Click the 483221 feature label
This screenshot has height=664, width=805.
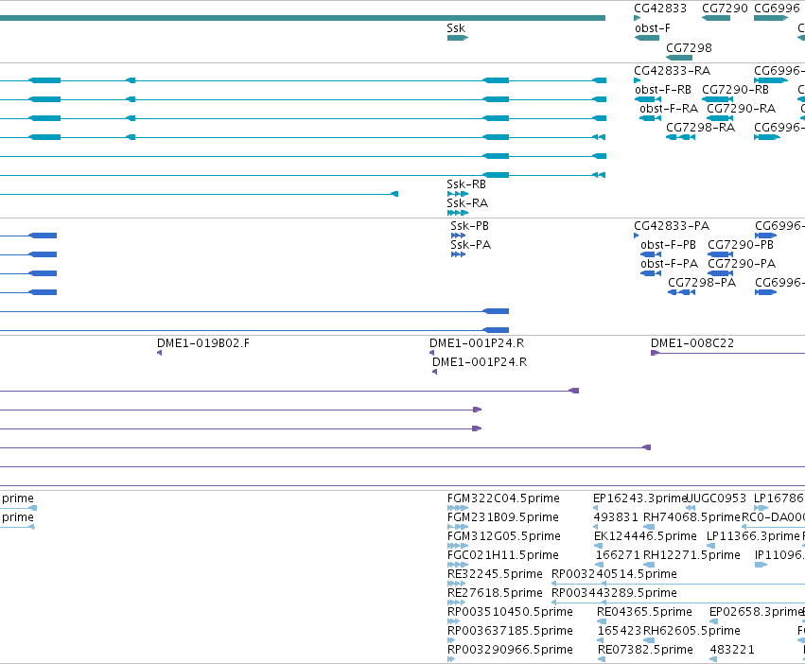click(x=732, y=650)
